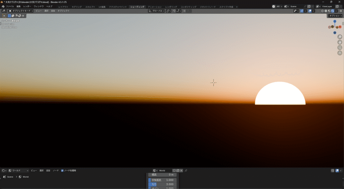Screen dimensions: 344x189
Task: Open the ワールド shader type dropdown
Action: point(18,171)
